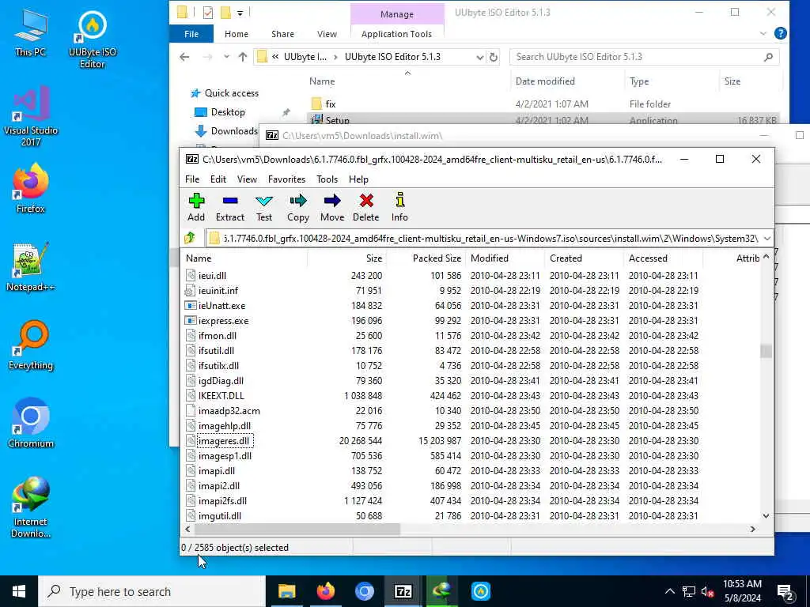810x607 pixels.
Task: Open File Explorer from the taskbar
Action: pos(286,591)
